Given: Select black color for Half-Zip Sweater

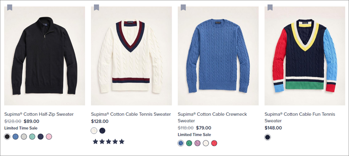Looking at the screenshot, I should pos(7,137).
